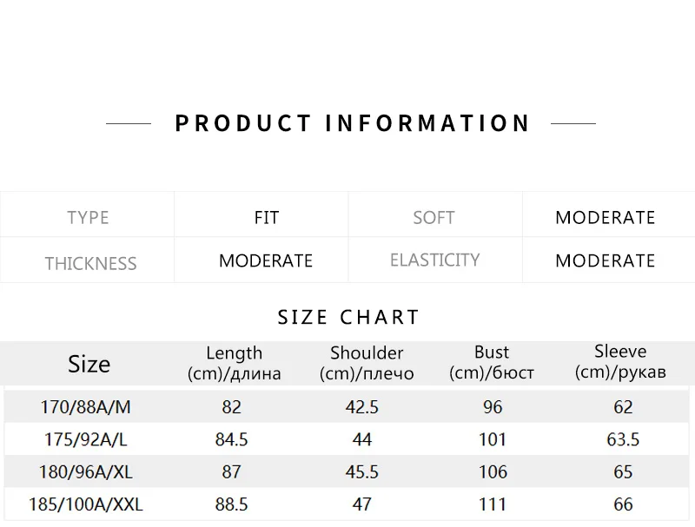
Task: Click the 111 bust value
Action: coord(492,504)
